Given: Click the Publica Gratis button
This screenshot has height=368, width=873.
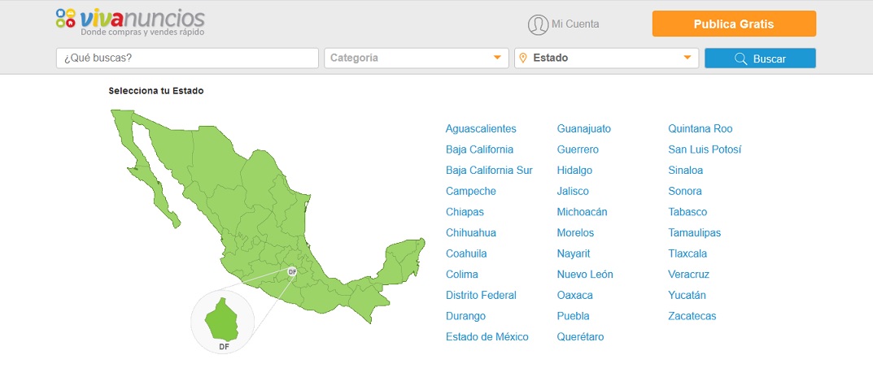Looking at the screenshot, I should pyautogui.click(x=734, y=24).
